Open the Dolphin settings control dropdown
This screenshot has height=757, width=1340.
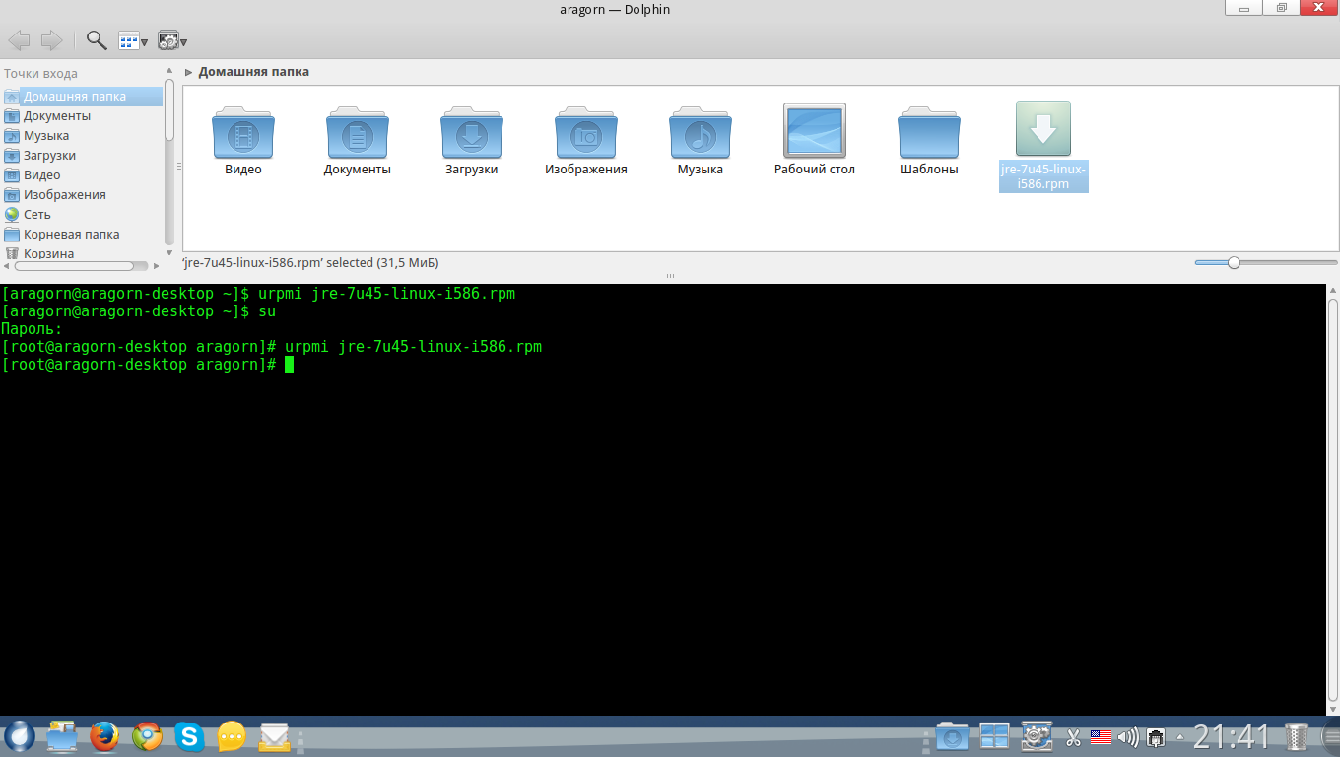pos(172,40)
